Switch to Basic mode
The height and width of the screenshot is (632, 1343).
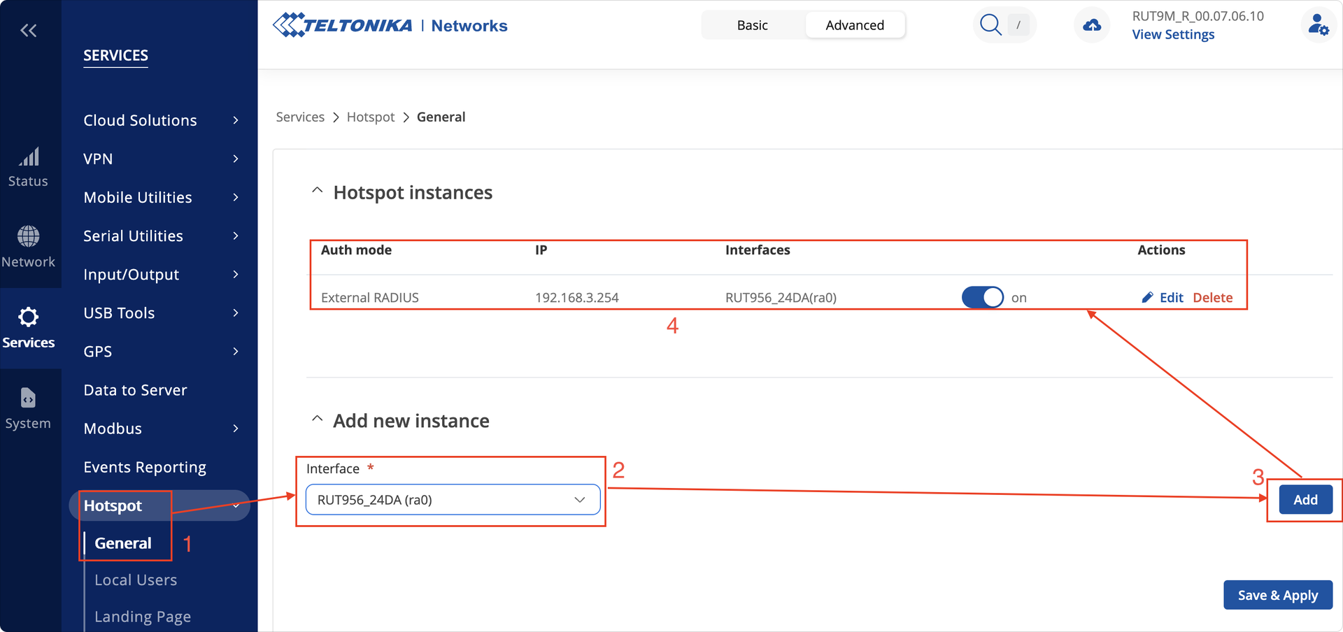(x=752, y=24)
